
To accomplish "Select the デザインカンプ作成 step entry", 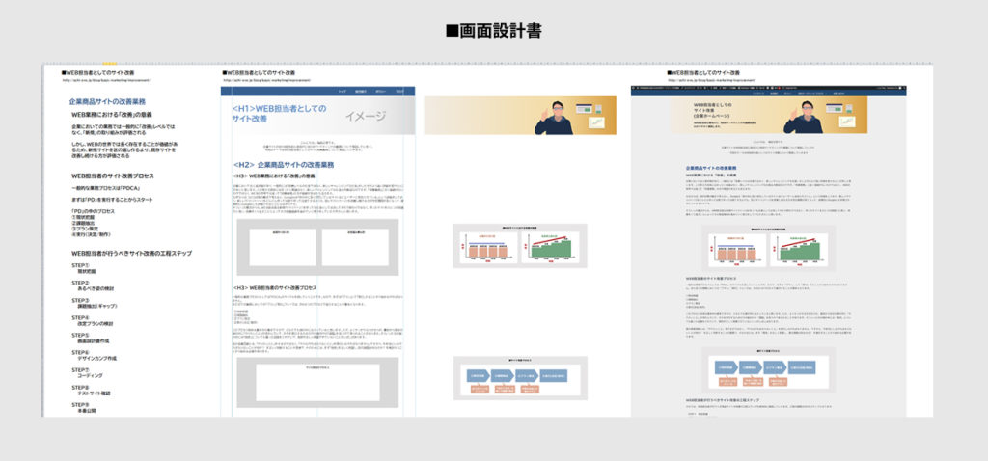I will 97,359.
